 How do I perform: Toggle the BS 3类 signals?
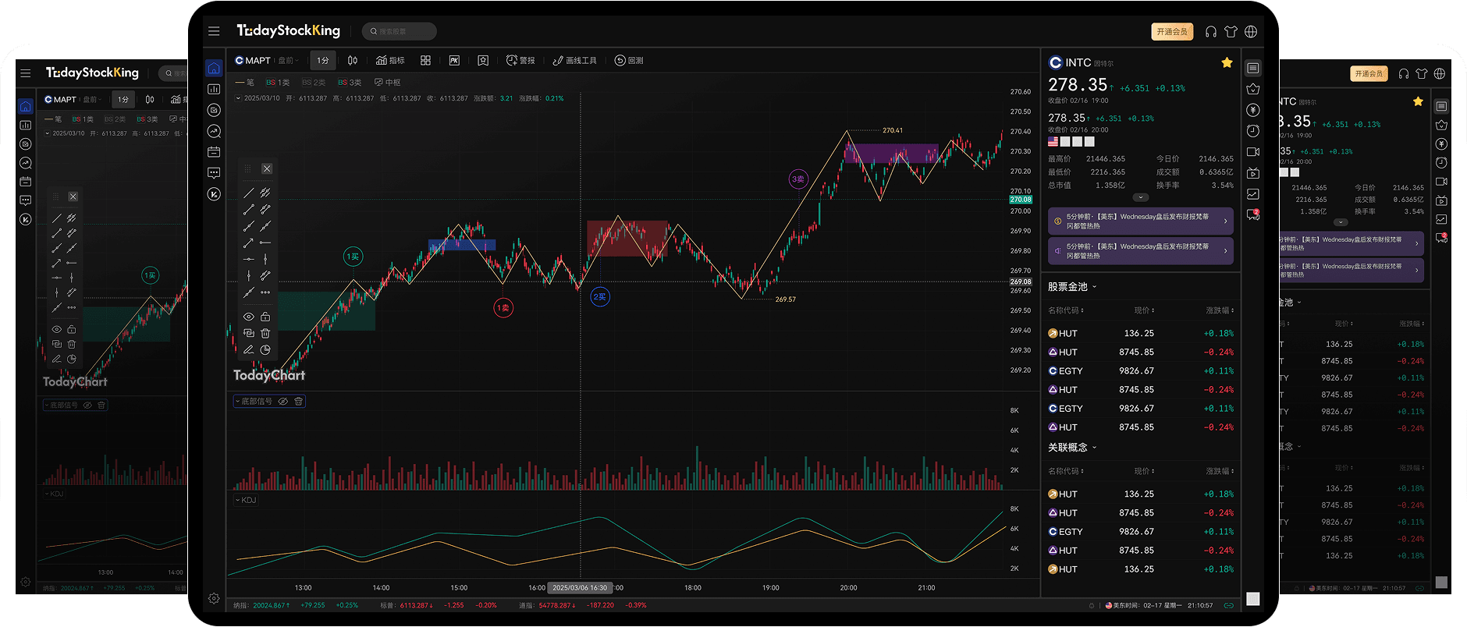pos(350,82)
